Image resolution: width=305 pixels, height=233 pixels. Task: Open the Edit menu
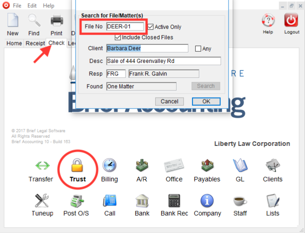(x=32, y=6)
